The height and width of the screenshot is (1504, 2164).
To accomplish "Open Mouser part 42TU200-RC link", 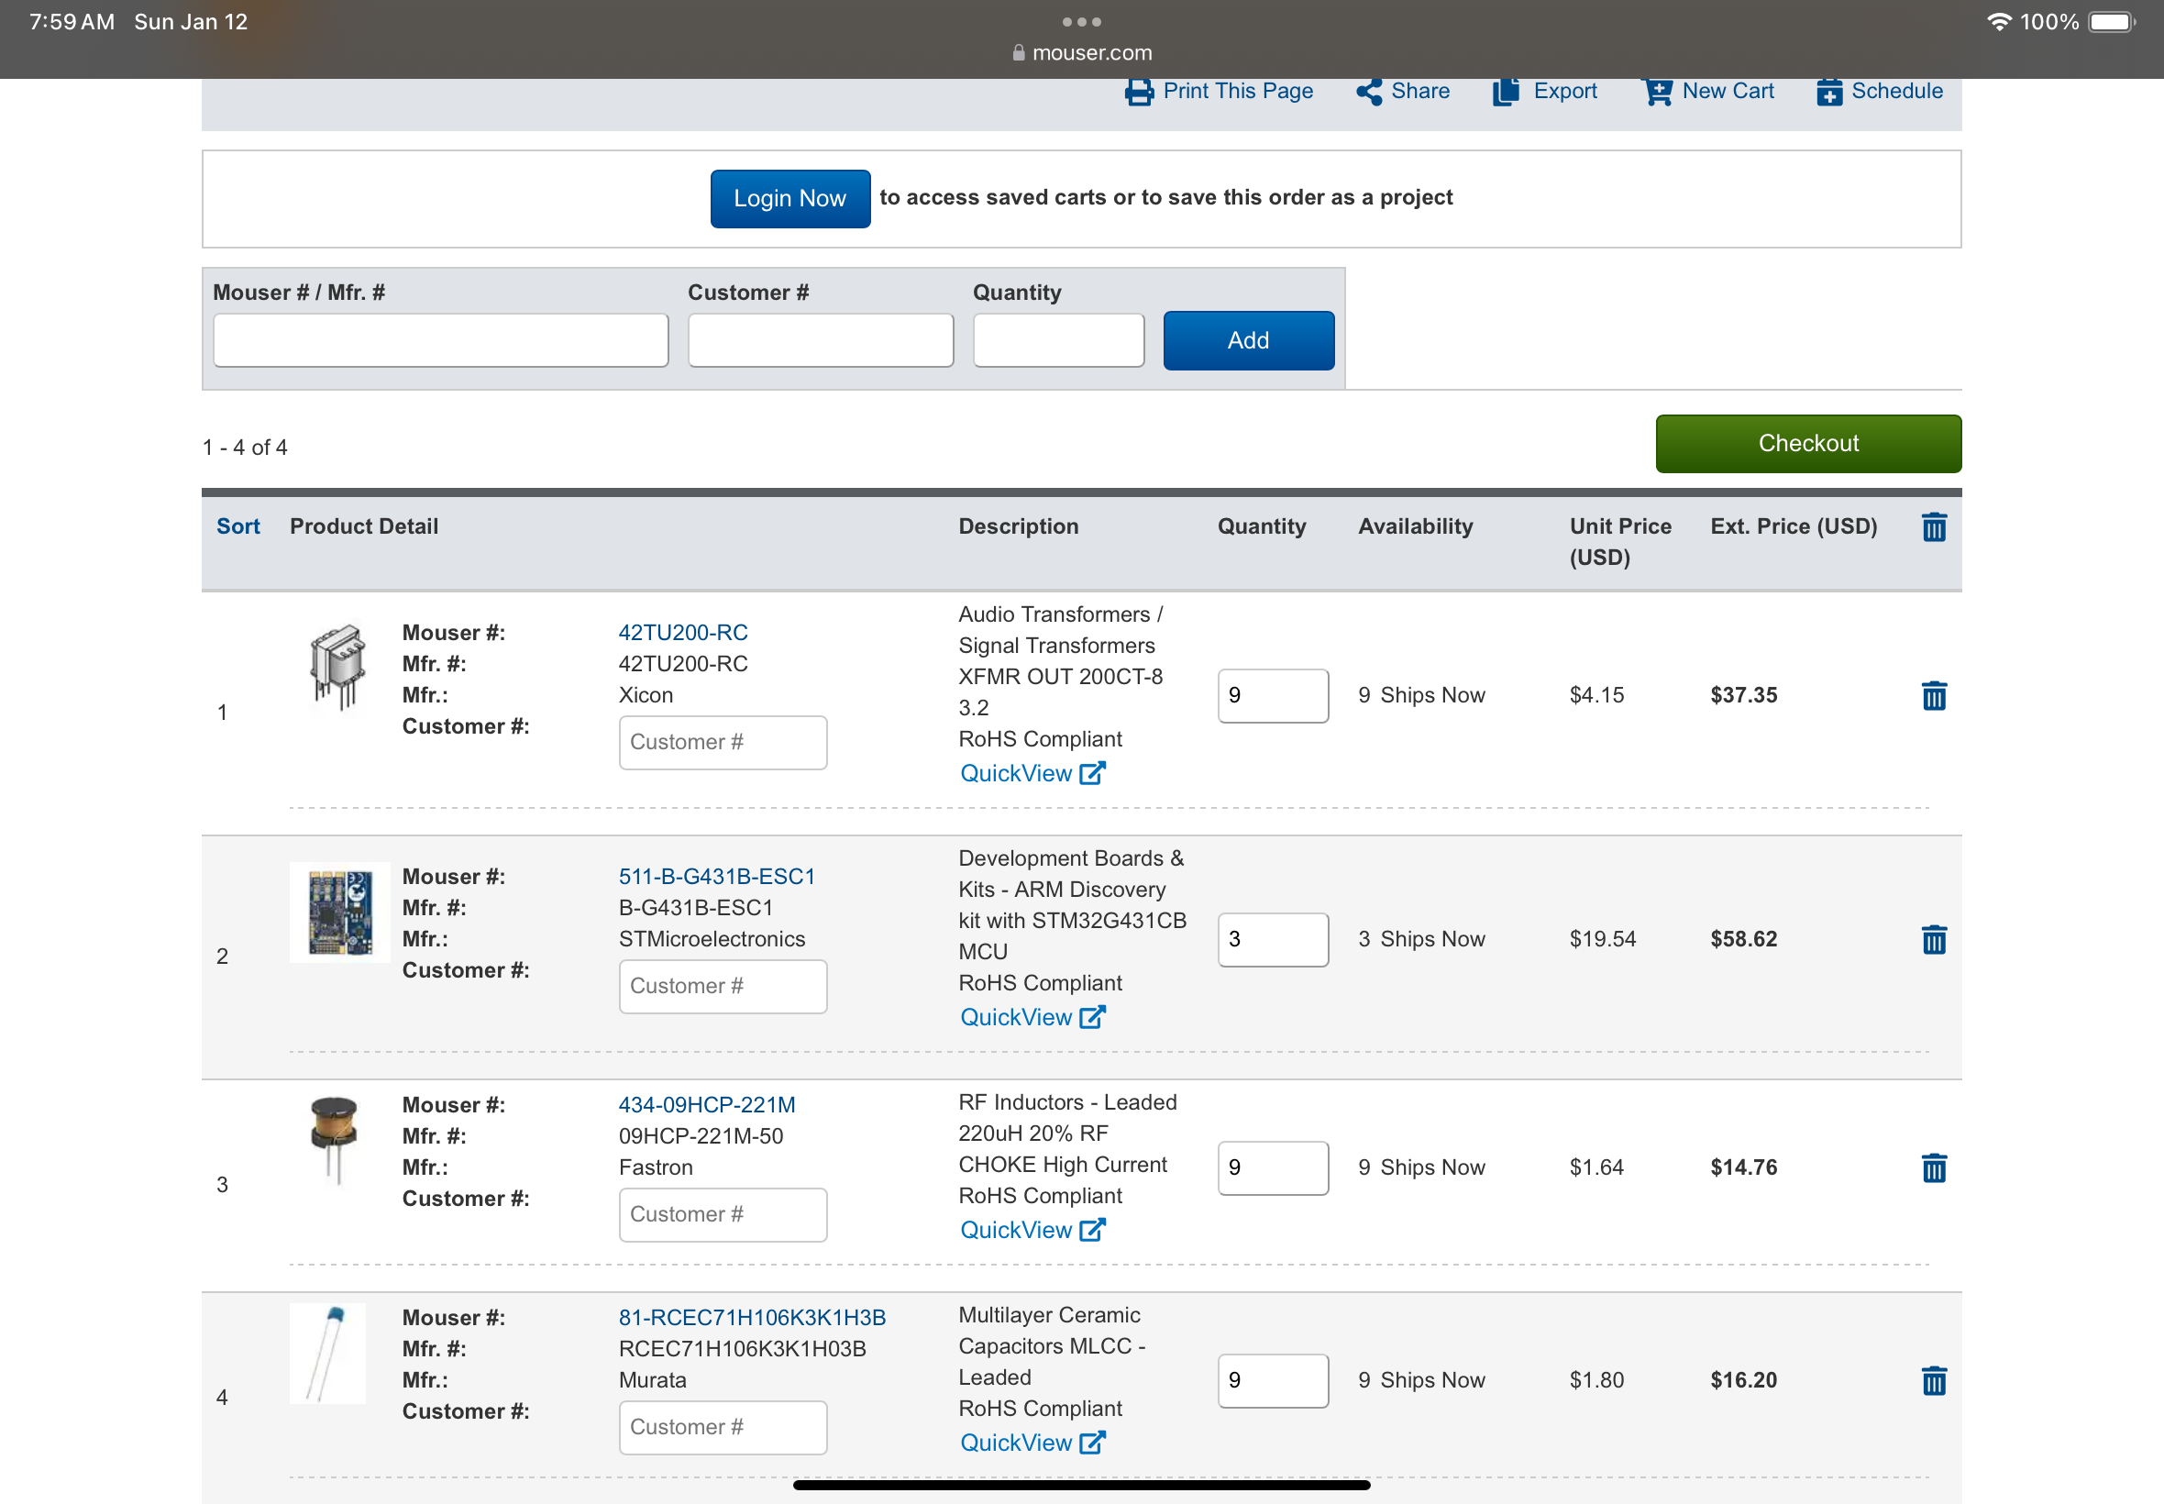I will [683, 632].
